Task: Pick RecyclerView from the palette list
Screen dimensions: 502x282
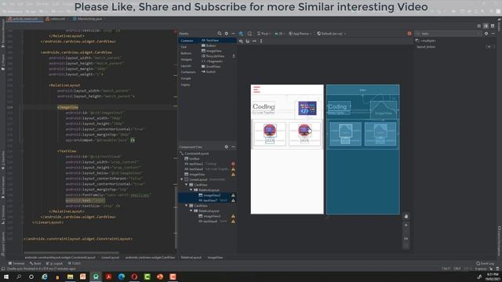Action: [x=213, y=56]
